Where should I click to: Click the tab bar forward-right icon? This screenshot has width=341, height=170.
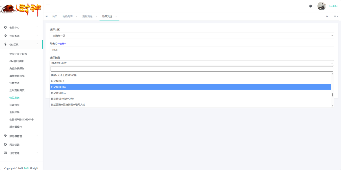[x=327, y=17]
